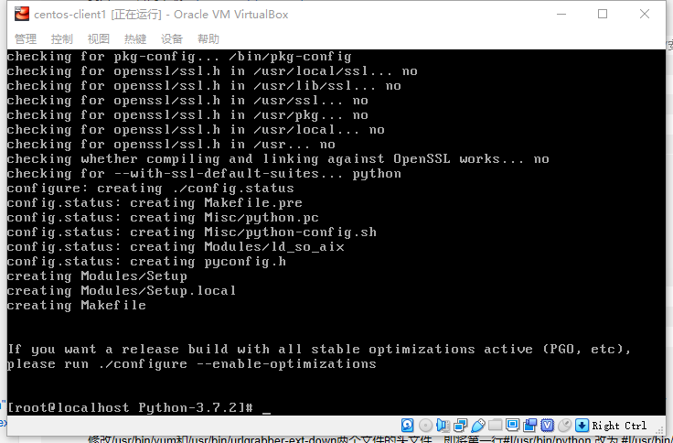Open the USB devices status icon
Image resolution: width=673 pixels, height=443 pixels.
pos(477,426)
